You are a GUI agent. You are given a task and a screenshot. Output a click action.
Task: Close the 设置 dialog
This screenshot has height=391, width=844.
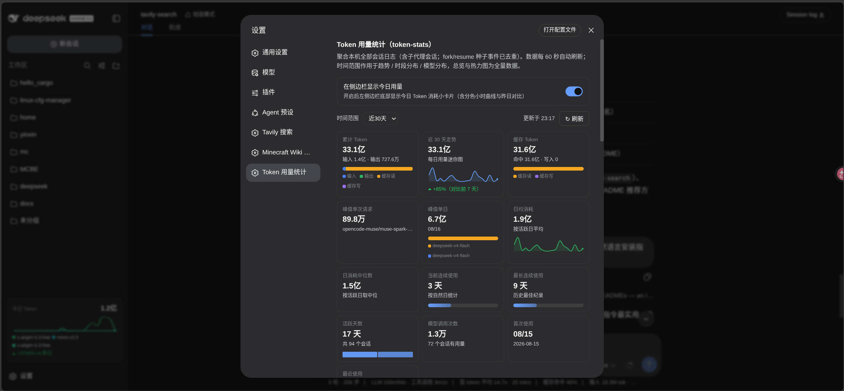tap(591, 30)
